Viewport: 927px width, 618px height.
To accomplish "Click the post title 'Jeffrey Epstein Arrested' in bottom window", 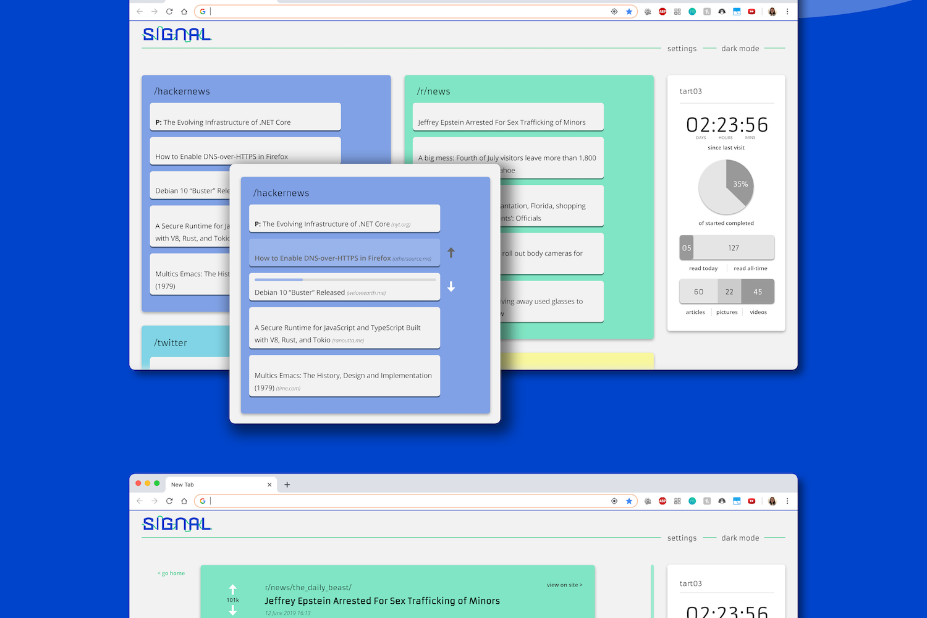I will pos(383,601).
